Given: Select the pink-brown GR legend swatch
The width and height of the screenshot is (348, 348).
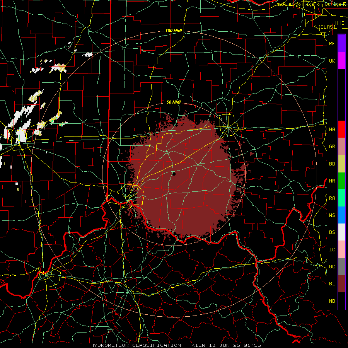Looking at the screenshot, I should (341, 147).
